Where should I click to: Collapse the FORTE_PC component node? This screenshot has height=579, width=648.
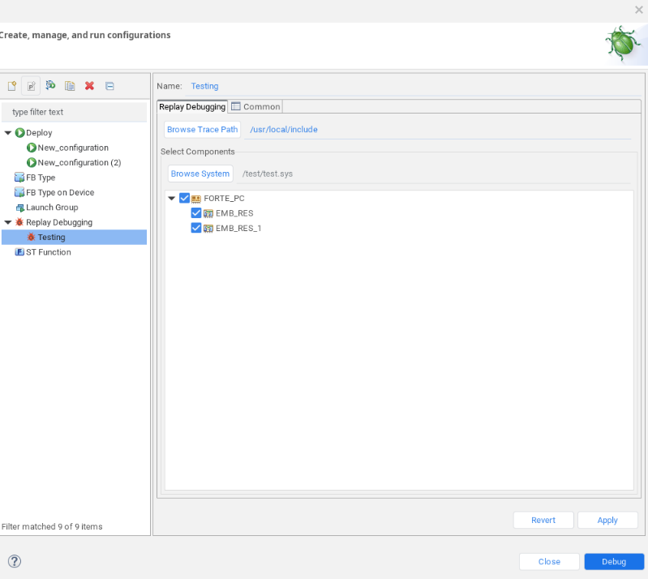tap(171, 198)
